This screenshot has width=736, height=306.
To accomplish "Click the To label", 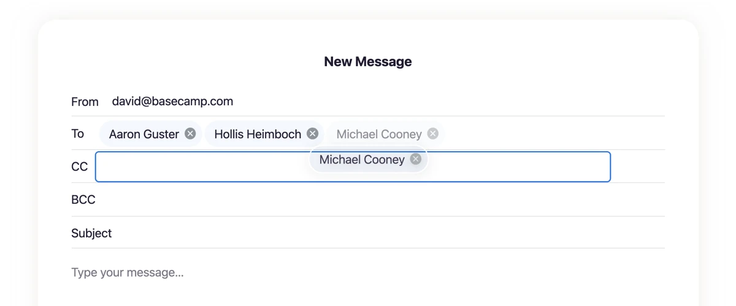I will point(77,133).
